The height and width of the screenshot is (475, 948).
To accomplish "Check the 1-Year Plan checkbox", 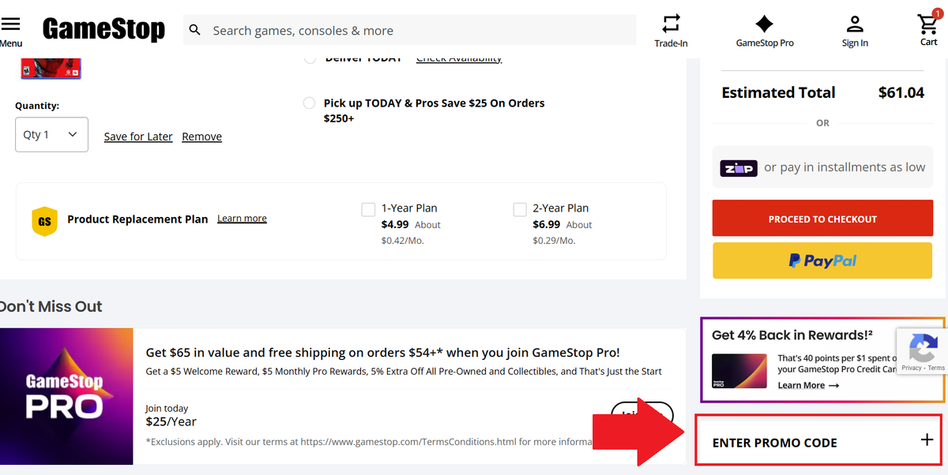I will click(368, 208).
